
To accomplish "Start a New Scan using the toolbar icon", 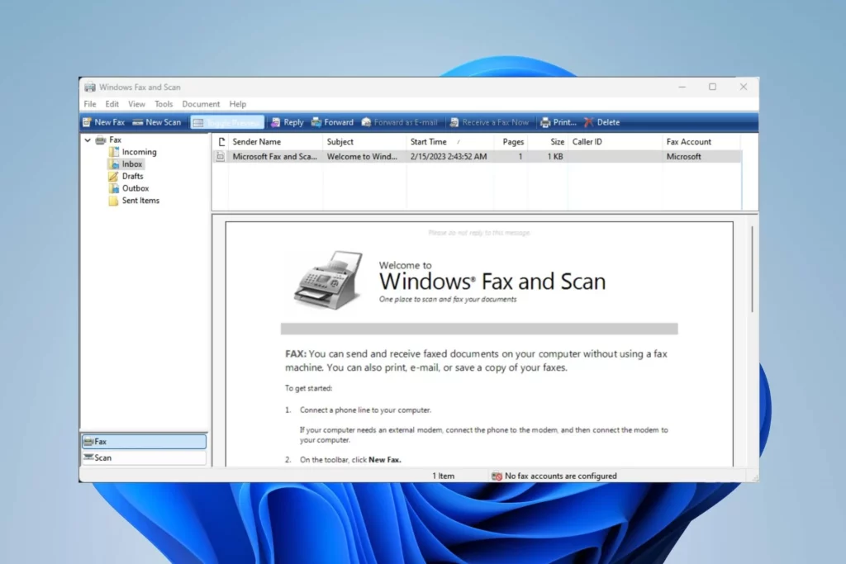I will [x=157, y=121].
